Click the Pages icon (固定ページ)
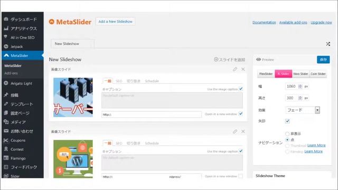This screenshot has width=338, height=190. point(6,113)
